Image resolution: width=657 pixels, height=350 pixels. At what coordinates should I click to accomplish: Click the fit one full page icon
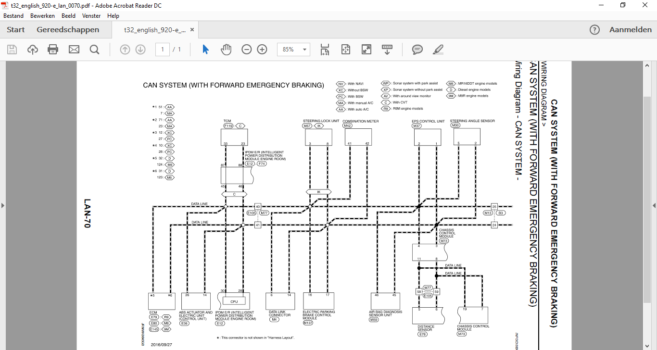(x=346, y=50)
